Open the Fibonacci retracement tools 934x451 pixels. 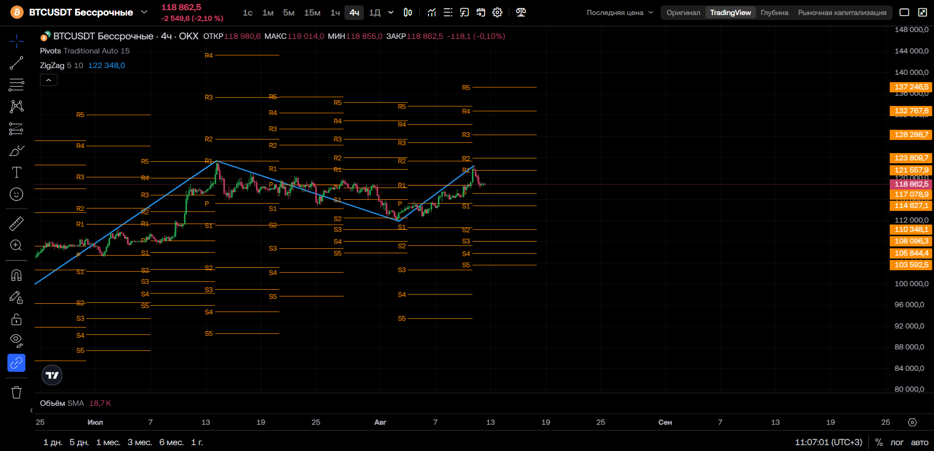click(17, 85)
